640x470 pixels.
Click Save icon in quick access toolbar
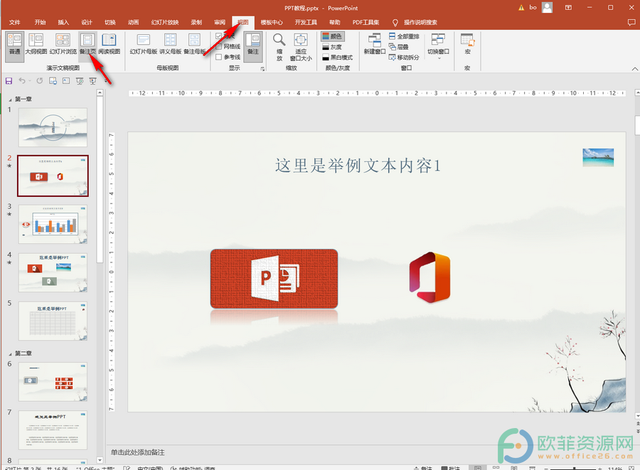[x=9, y=81]
